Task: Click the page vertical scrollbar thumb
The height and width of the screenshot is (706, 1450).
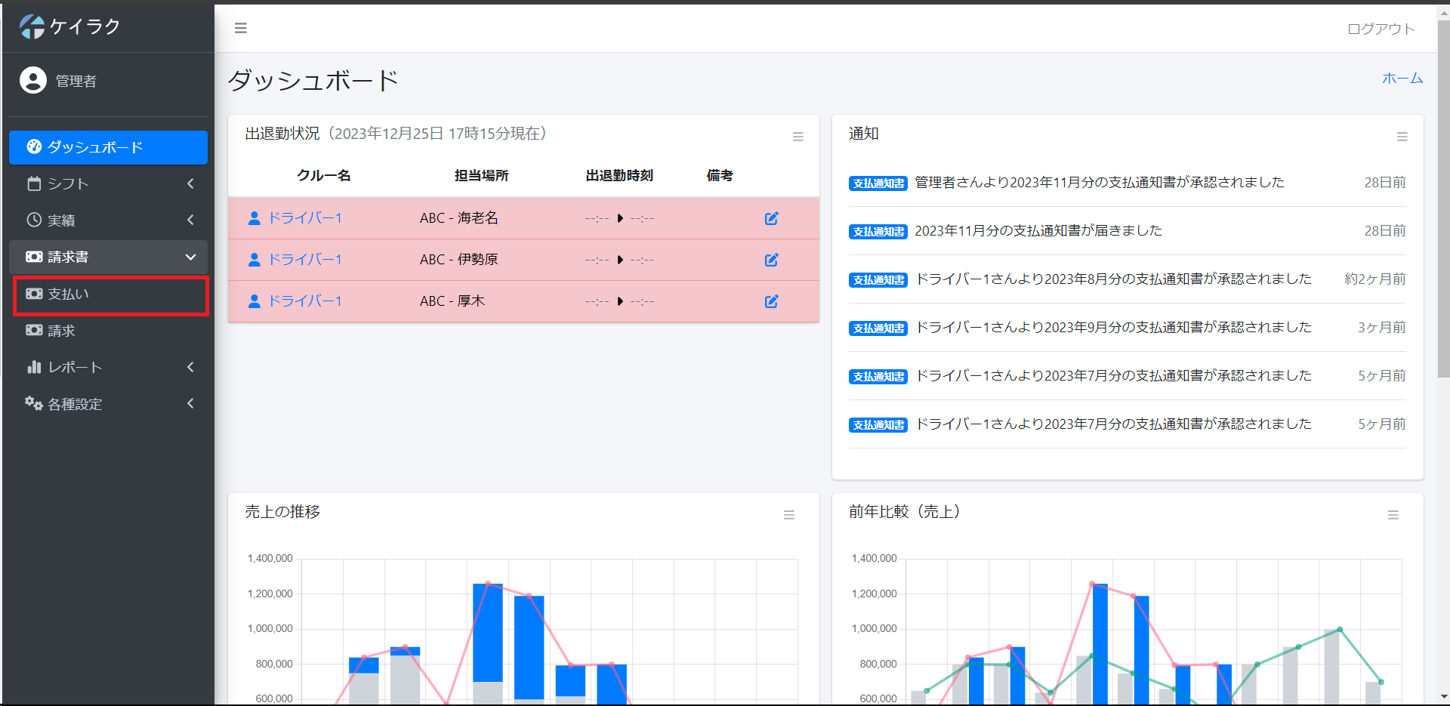Action: tap(1443, 198)
